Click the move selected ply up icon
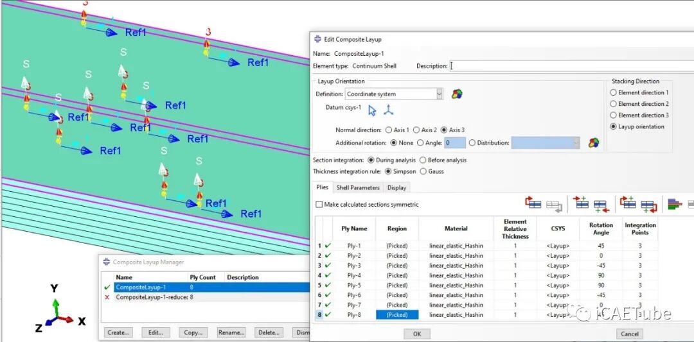The image size is (694, 342). coord(533,203)
